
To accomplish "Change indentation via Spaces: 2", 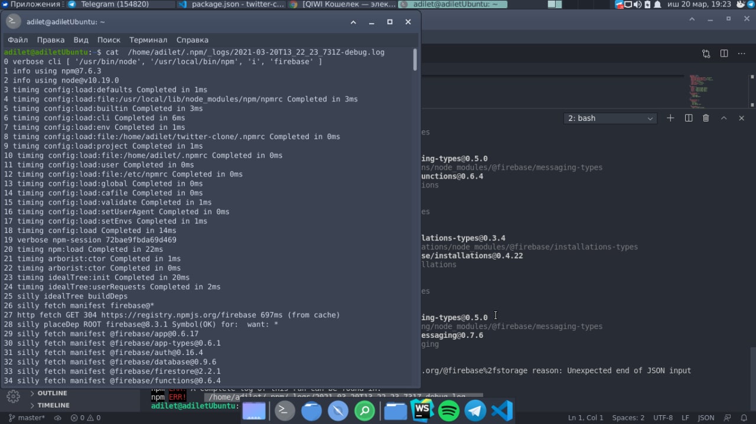I will point(628,418).
